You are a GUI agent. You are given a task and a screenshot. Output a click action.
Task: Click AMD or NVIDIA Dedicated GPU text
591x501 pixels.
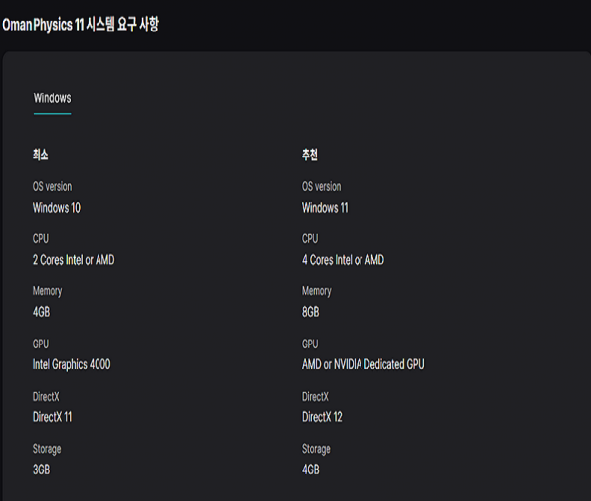pyautogui.click(x=363, y=364)
